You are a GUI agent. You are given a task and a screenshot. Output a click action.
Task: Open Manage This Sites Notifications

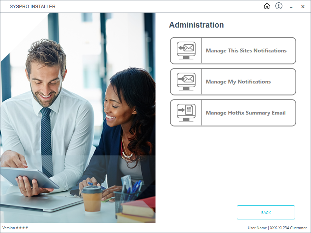coord(233,50)
